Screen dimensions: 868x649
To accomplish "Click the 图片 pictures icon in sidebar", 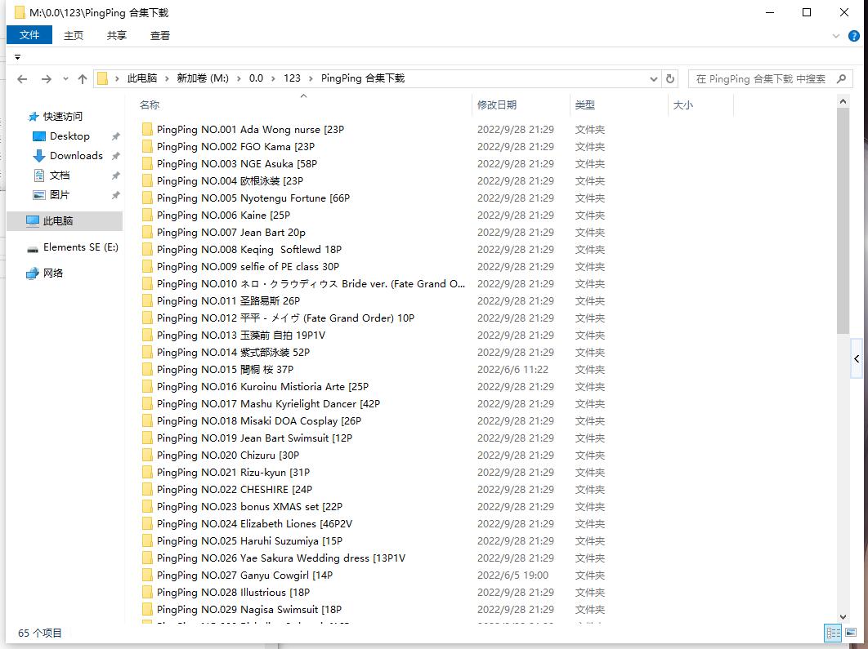I will pos(38,194).
